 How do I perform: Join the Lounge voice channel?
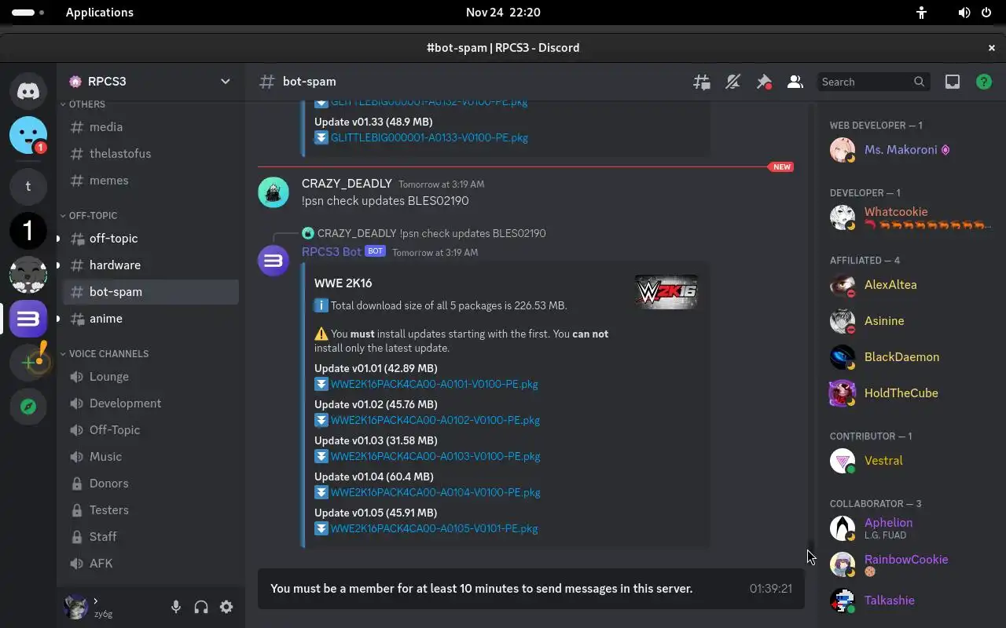tap(150, 377)
